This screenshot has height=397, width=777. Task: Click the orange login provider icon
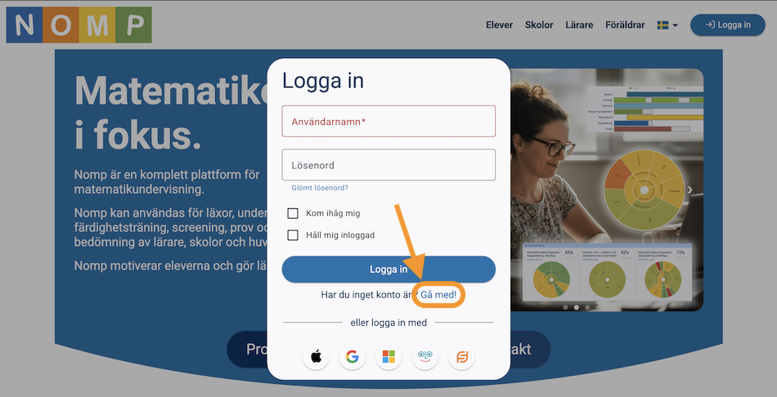(461, 357)
